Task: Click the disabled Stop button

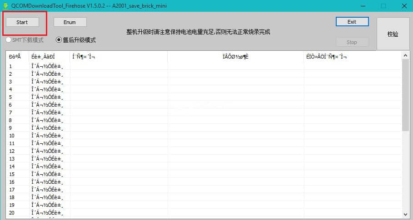Action: (352, 42)
